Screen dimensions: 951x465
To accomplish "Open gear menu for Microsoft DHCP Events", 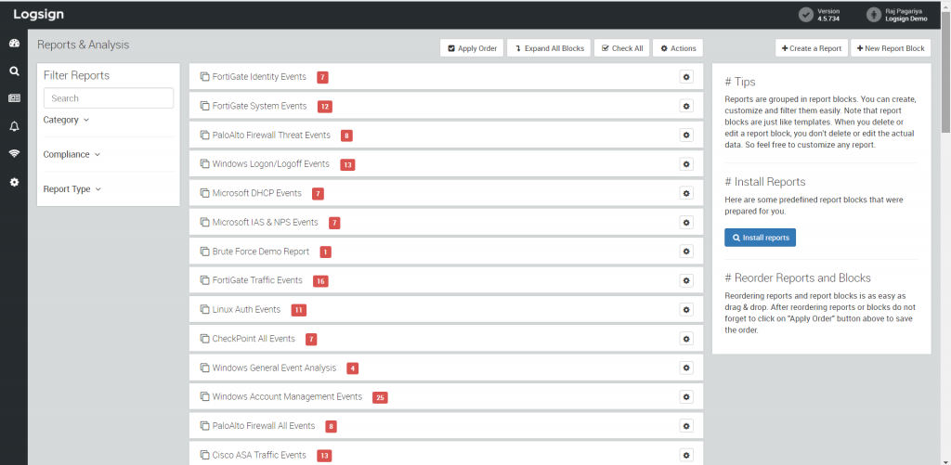I will (x=686, y=193).
